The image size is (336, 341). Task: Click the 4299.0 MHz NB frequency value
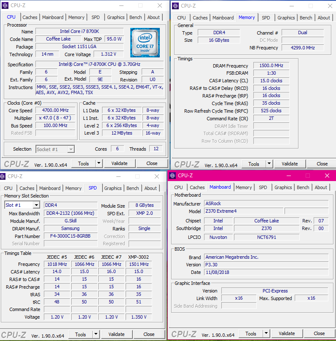(303, 48)
